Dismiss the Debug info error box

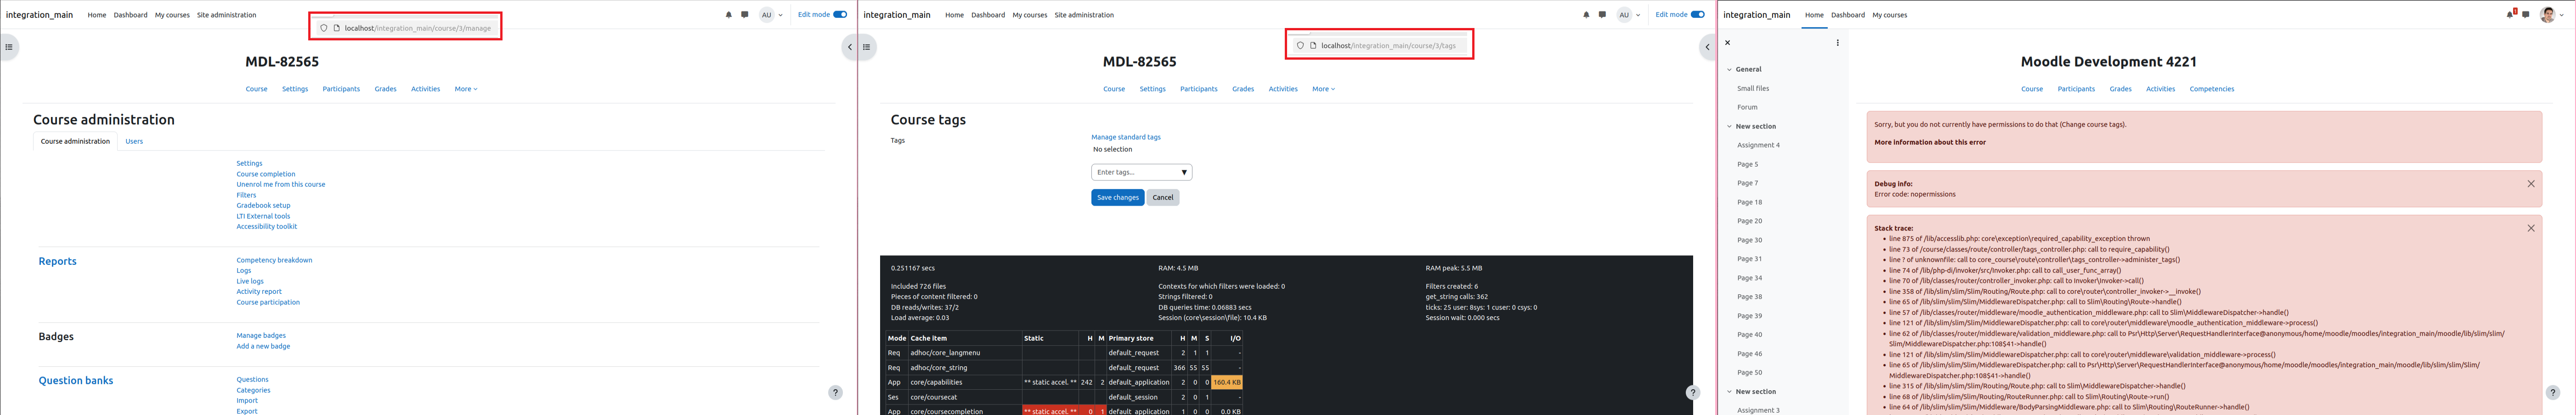[x=2531, y=184]
